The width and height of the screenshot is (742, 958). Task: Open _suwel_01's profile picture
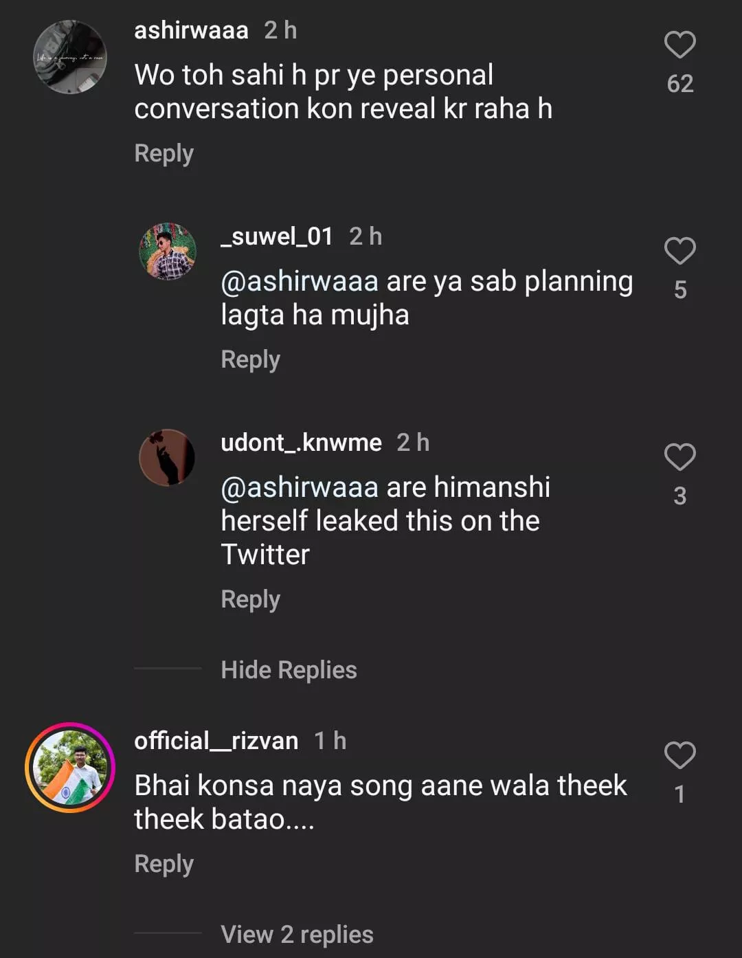[168, 252]
